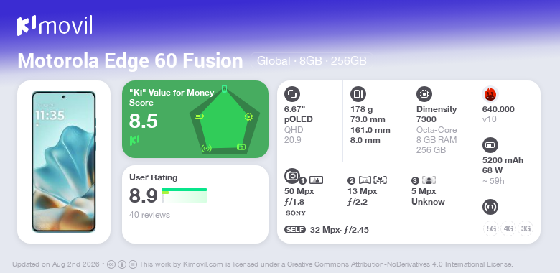Screen dimensions: 560x273
Task: Select the 5G network badge
Action: click(491, 228)
